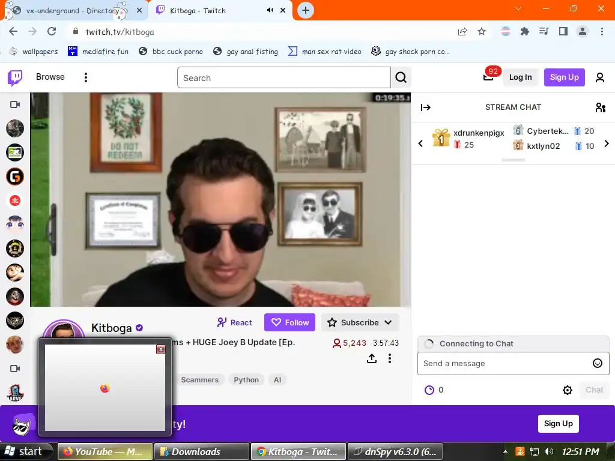Collapse the stream chat panel
This screenshot has height=461, width=615.
click(x=426, y=107)
